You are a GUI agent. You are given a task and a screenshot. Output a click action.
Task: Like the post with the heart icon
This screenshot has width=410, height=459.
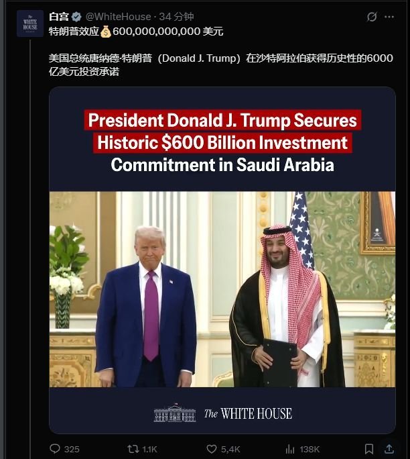point(212,449)
